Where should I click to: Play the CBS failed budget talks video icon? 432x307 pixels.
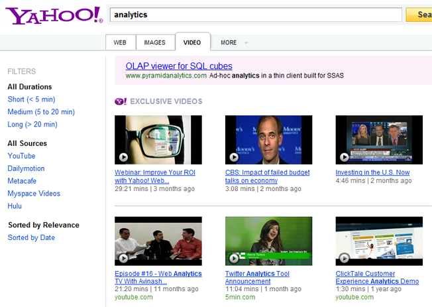234,157
